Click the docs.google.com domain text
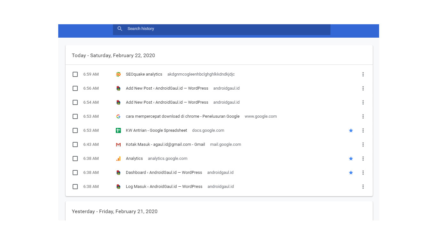Image resolution: width=437 pixels, height=245 pixels. point(208,130)
